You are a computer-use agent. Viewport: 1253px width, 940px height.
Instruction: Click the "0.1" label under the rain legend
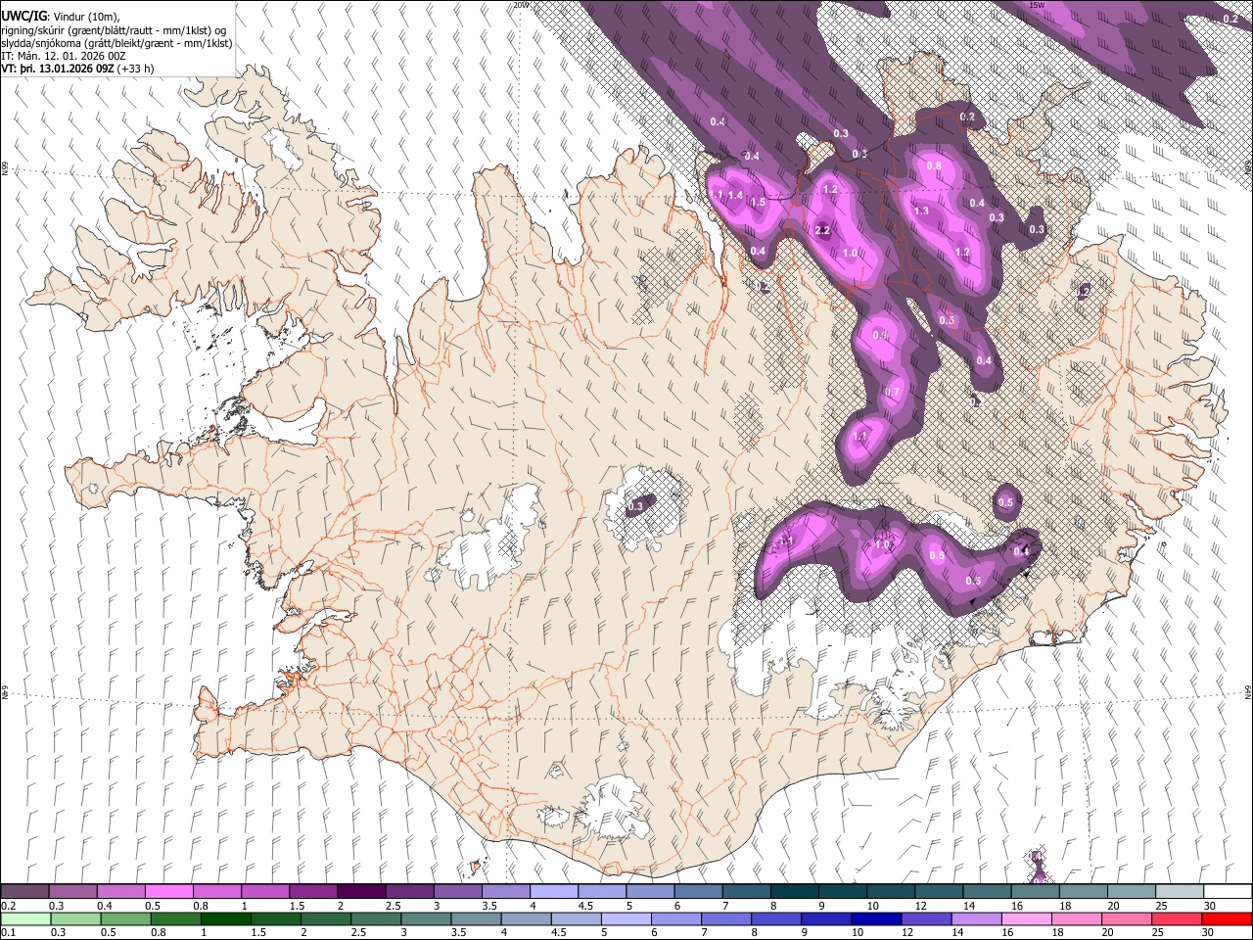coord(8,932)
